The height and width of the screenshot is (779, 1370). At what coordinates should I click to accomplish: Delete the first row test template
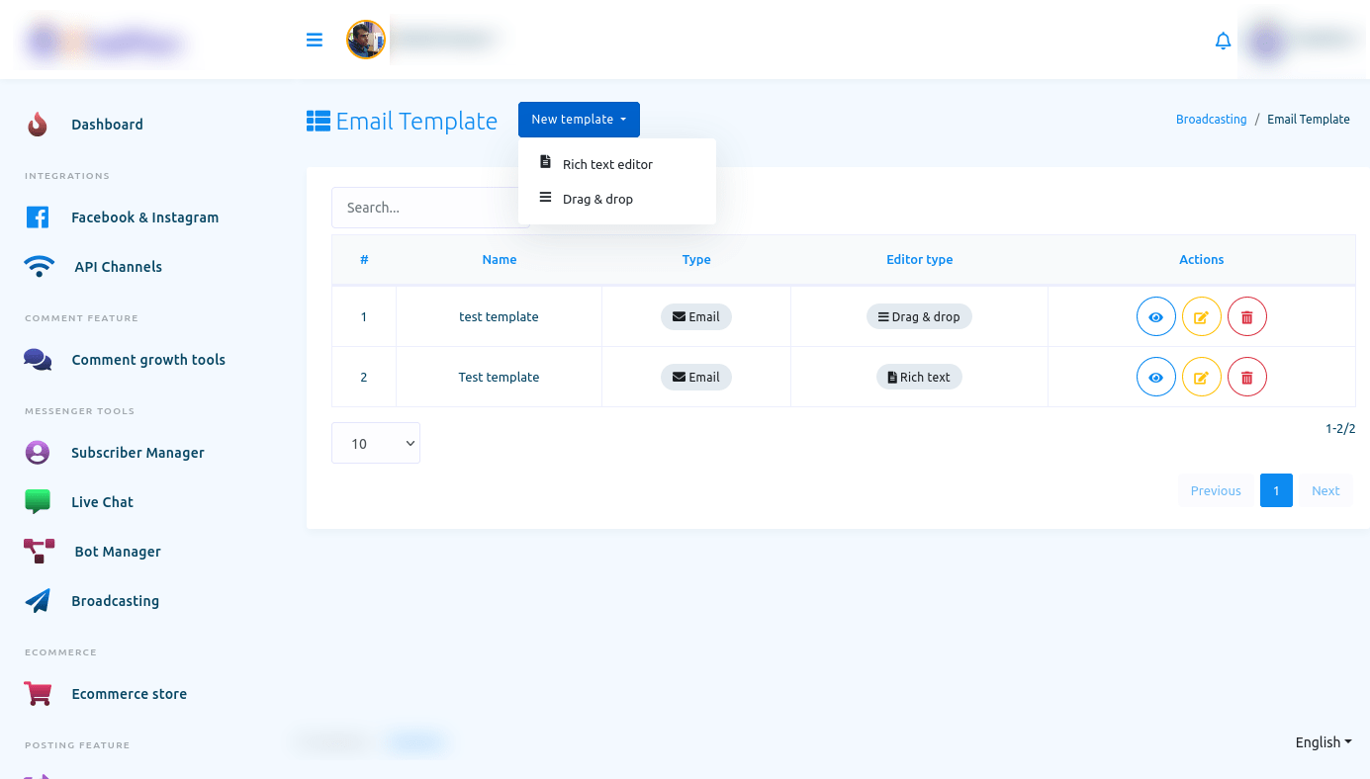click(1246, 317)
